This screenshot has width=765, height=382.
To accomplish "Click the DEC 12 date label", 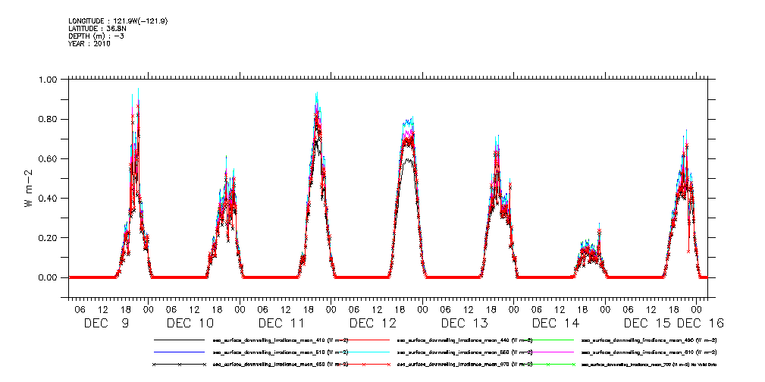I will tap(373, 323).
